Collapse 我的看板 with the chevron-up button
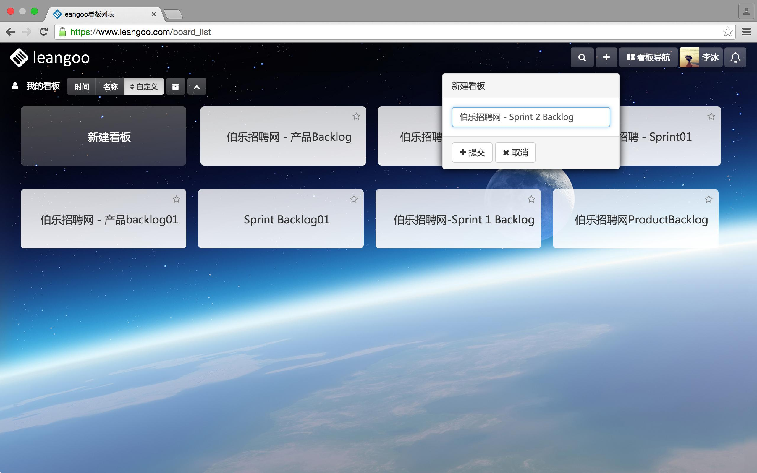 point(197,86)
